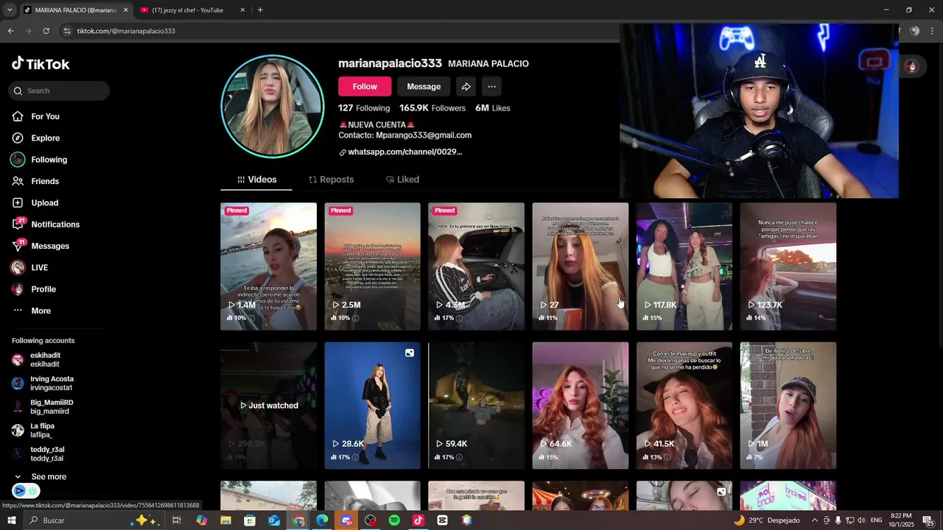Open Spotify from the taskbar
Image resolution: width=943 pixels, height=530 pixels.
click(394, 520)
